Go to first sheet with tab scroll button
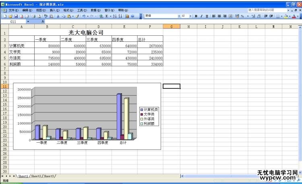The image size is (302, 184). (x=2, y=176)
